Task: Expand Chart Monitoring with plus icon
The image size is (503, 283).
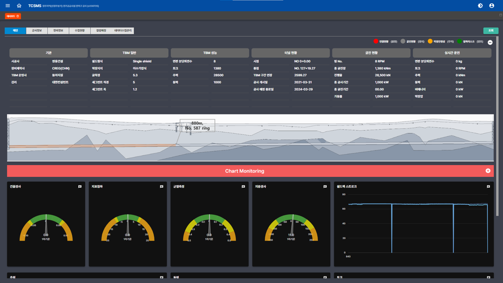Action: (x=488, y=171)
